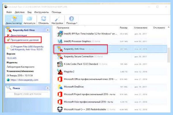Click the program list vertical scrollbar thumb

click(169, 55)
